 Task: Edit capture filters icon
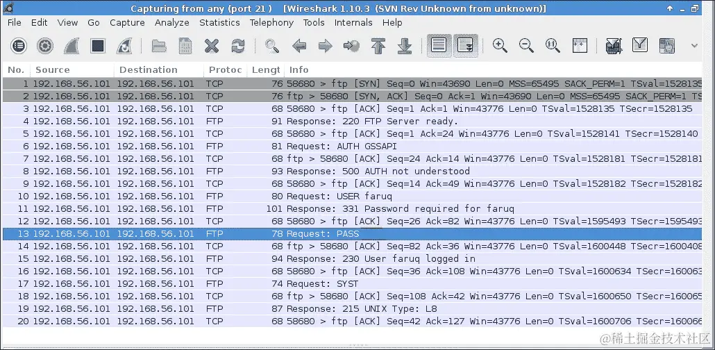614,46
